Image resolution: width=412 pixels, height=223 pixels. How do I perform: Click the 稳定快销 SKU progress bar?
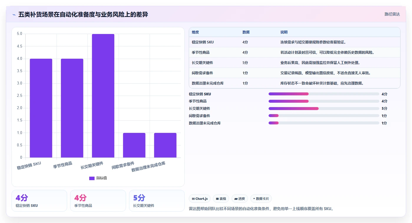(x=324, y=94)
